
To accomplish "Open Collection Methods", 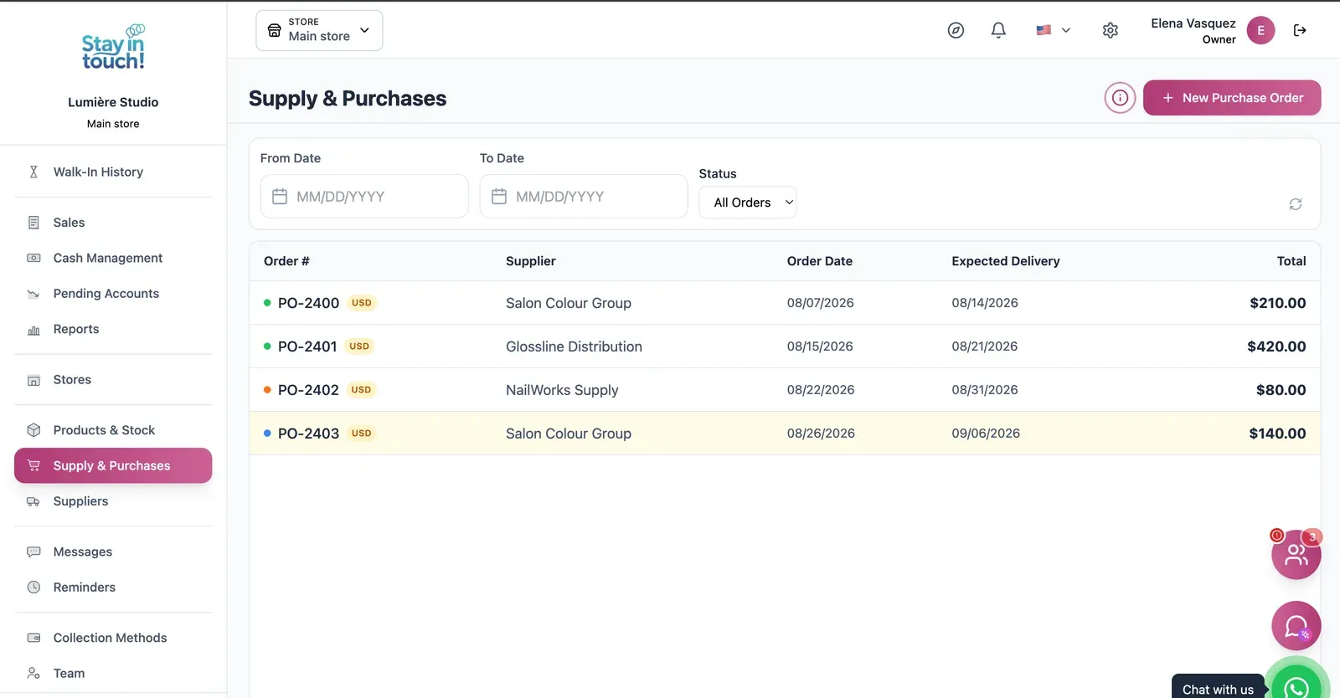I will [x=113, y=638].
